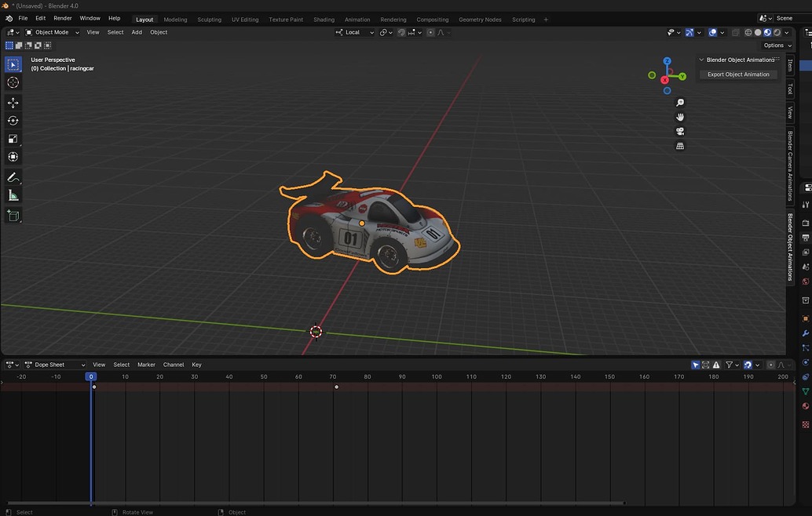Select the Move tool in the toolbar
The image size is (812, 516).
tap(13, 103)
